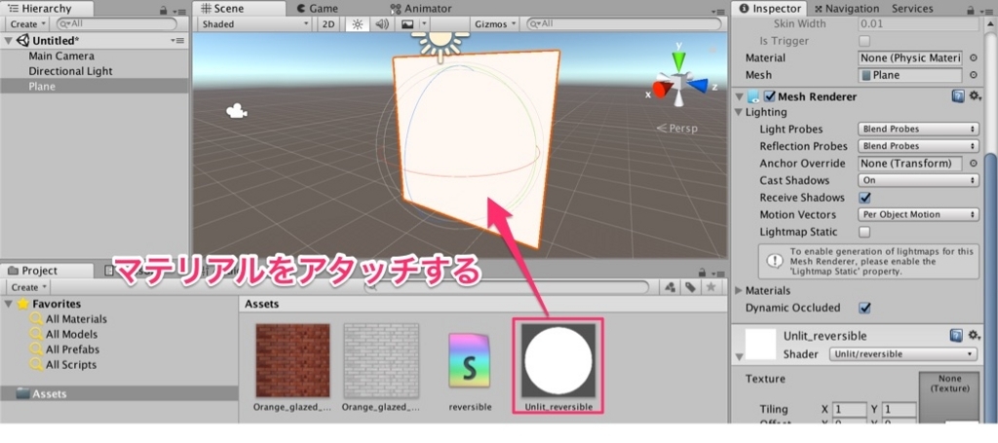Open Hierarchy Create menu
Viewport: 998px width, 443px height.
click(27, 24)
